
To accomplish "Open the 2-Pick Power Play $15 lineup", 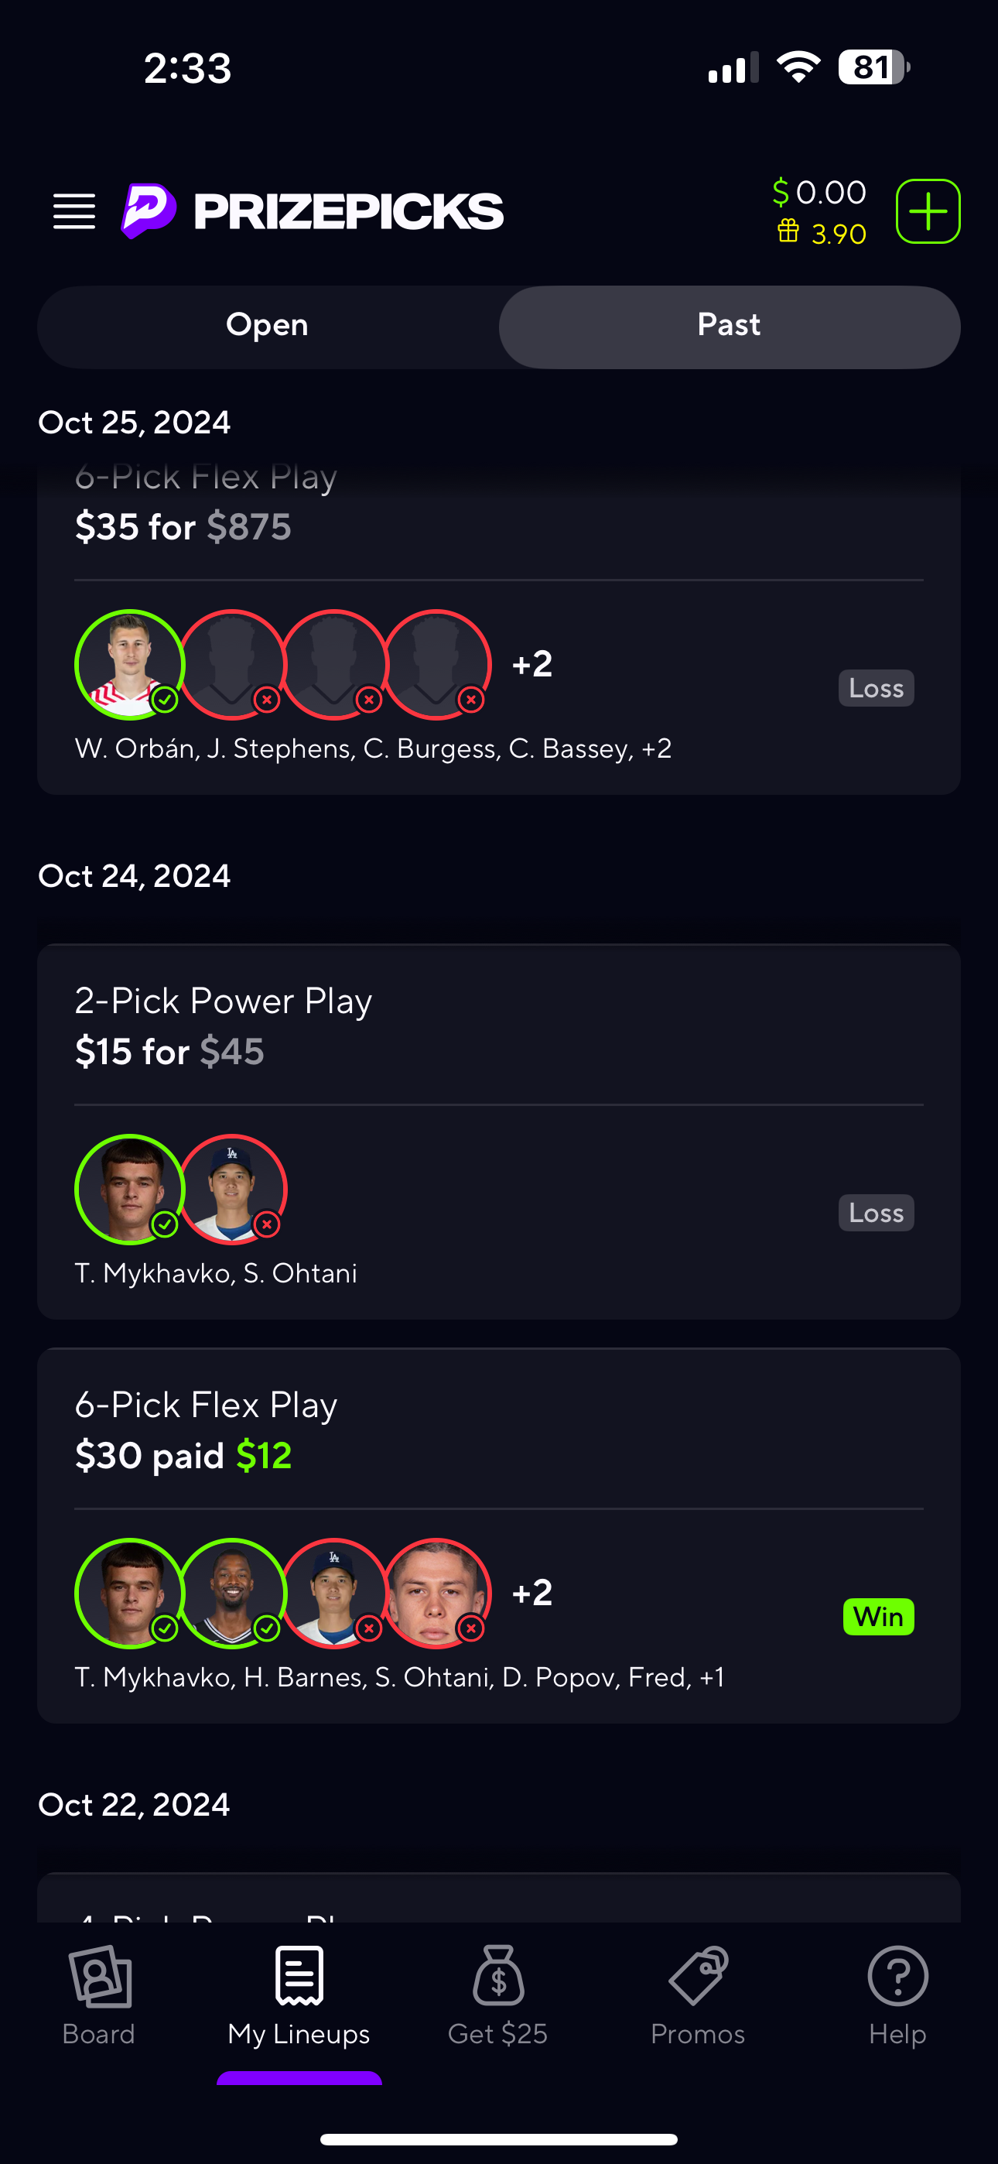I will click(x=499, y=1026).
